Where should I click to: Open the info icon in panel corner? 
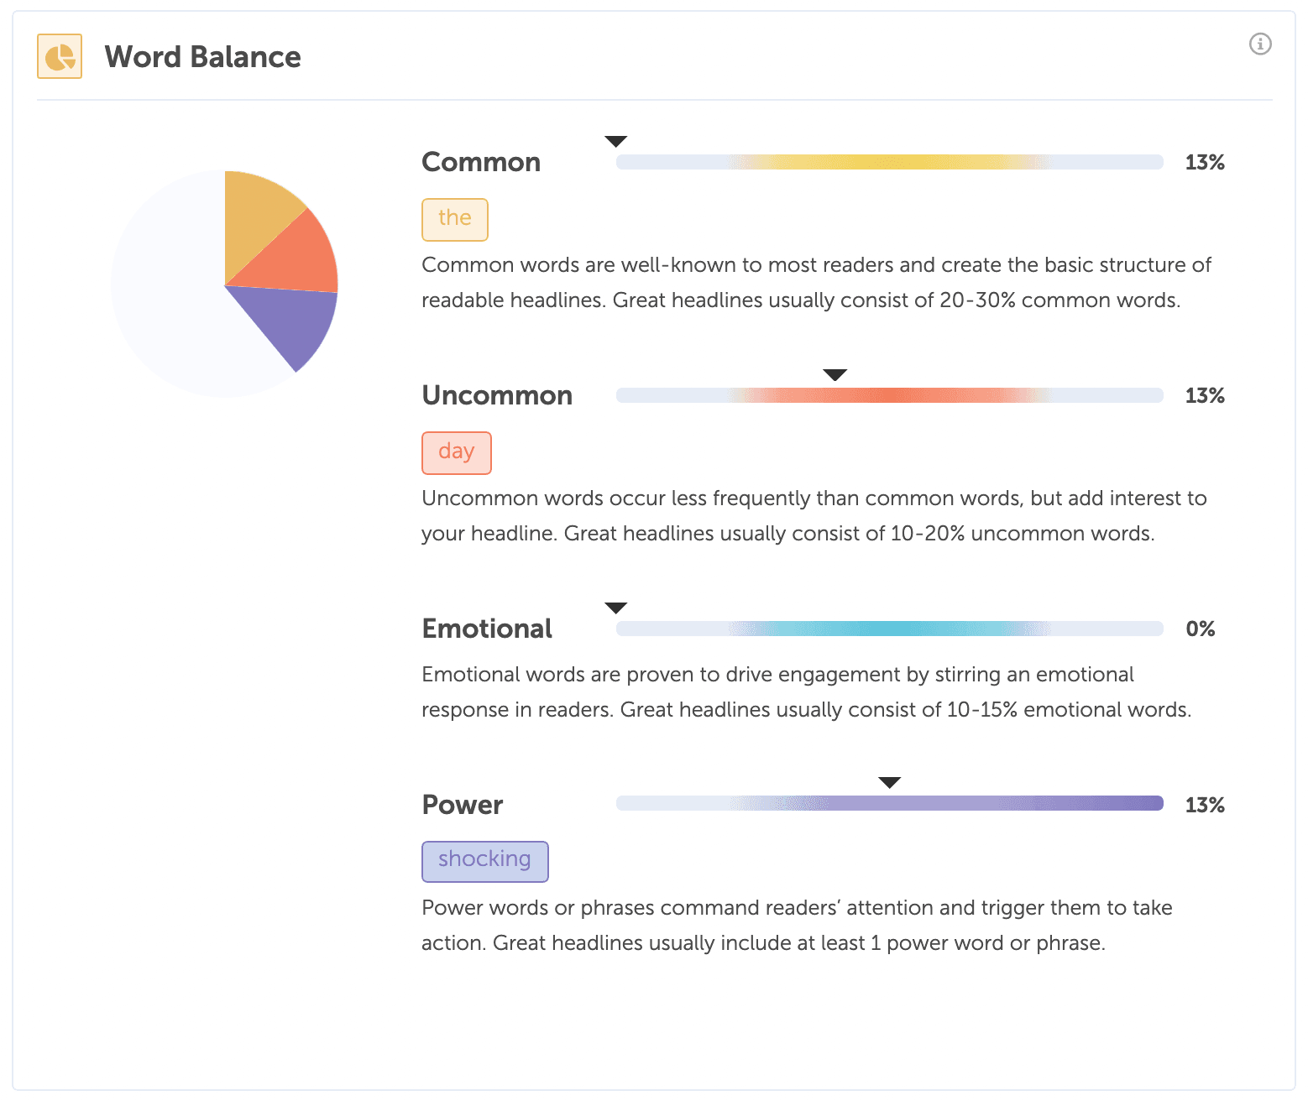1260,44
